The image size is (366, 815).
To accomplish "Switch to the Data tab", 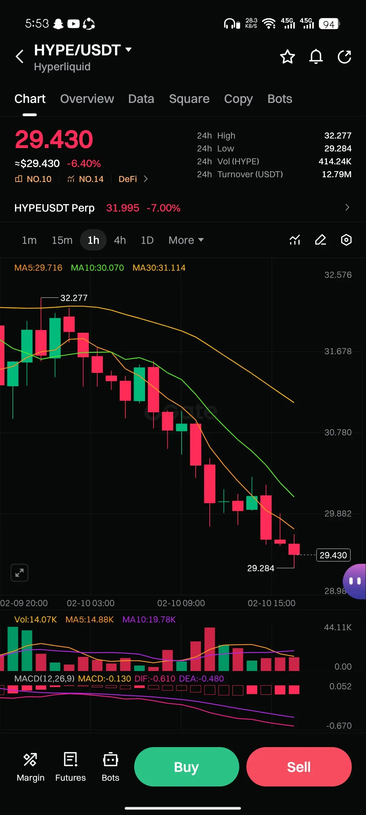I will [x=141, y=99].
